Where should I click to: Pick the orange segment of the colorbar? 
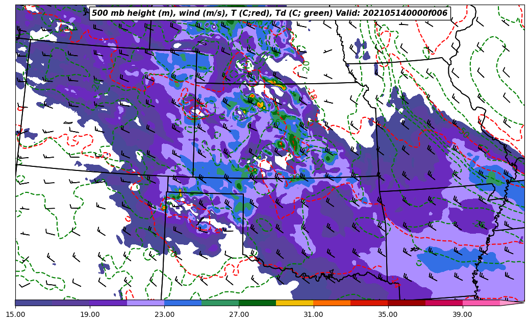pyautogui.click(x=332, y=303)
